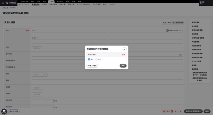Viewport: 213px width, 115px height.
Task: Jump to 保証会社情報 section in sidebar
Action: pyautogui.click(x=196, y=46)
